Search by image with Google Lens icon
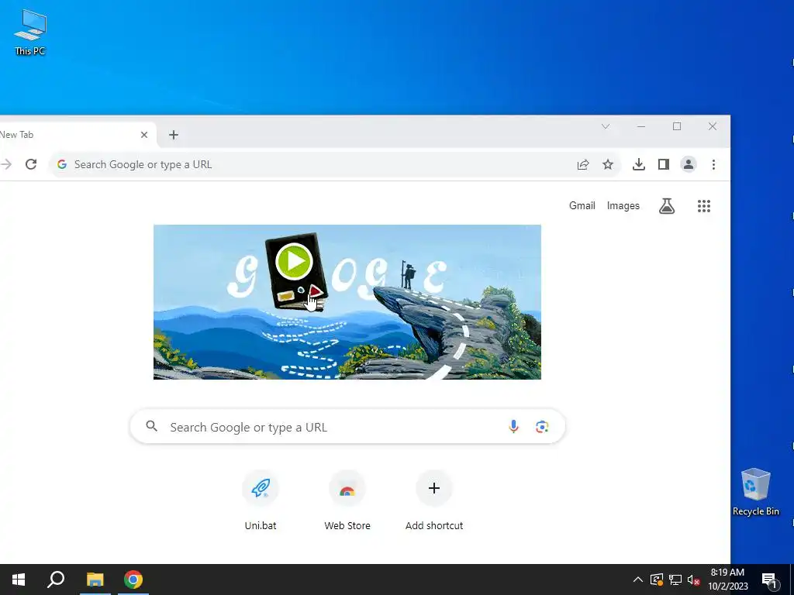 [542, 427]
